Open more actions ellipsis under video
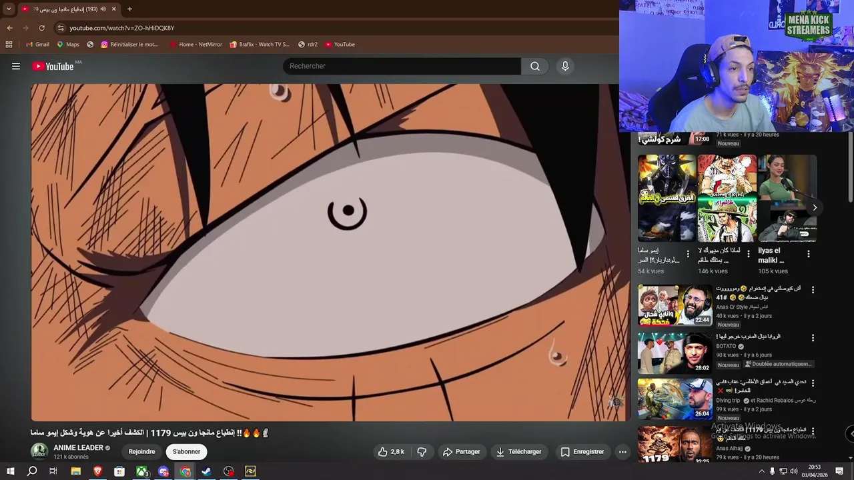854x480 pixels. (x=622, y=451)
